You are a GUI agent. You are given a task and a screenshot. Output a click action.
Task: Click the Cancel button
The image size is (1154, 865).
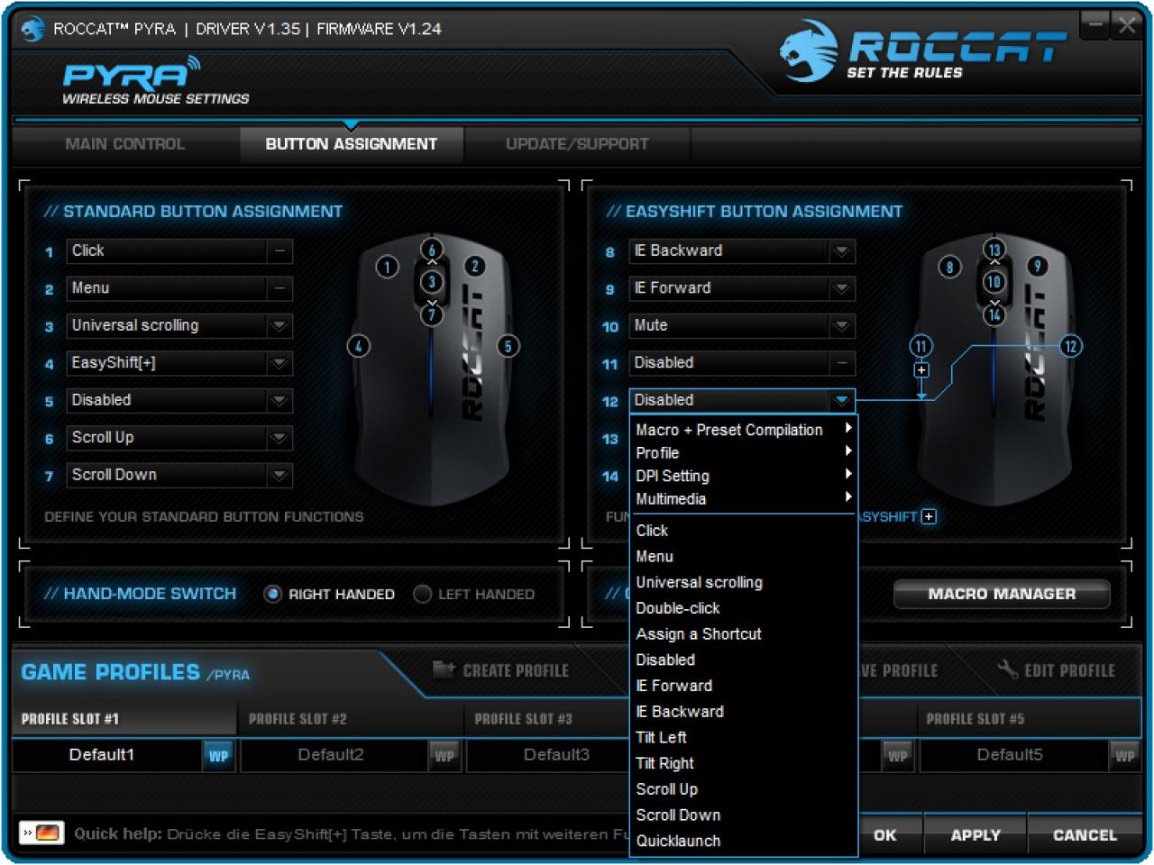1085,835
